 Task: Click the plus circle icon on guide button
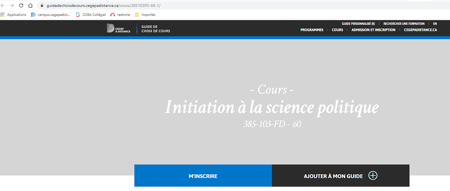click(x=372, y=176)
